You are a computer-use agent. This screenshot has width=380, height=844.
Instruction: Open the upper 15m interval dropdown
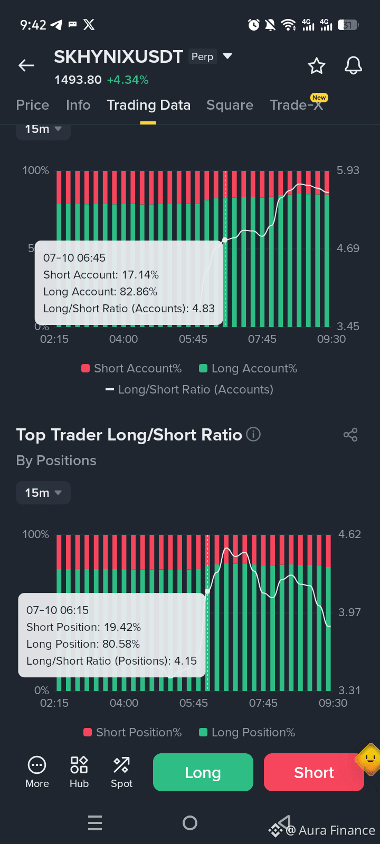point(43,130)
